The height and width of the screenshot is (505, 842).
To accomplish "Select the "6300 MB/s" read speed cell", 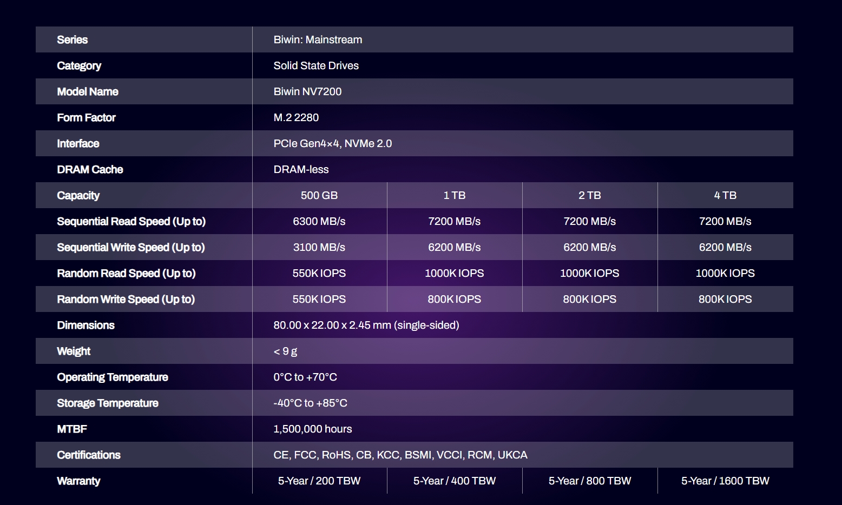I will click(319, 221).
